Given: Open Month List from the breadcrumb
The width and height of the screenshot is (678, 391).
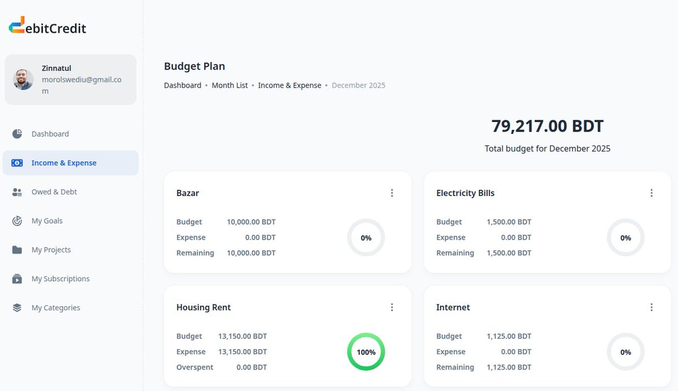Looking at the screenshot, I should (x=229, y=85).
